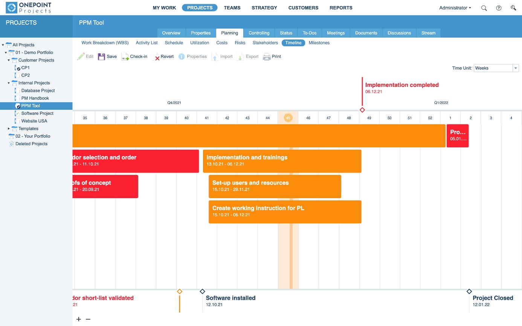Viewport: 522px width, 326px height.
Task: Open the Schedule view
Action: (x=174, y=43)
